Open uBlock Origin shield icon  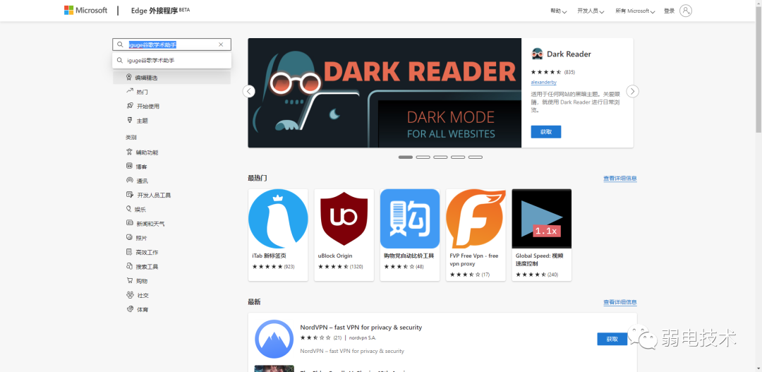tap(344, 219)
